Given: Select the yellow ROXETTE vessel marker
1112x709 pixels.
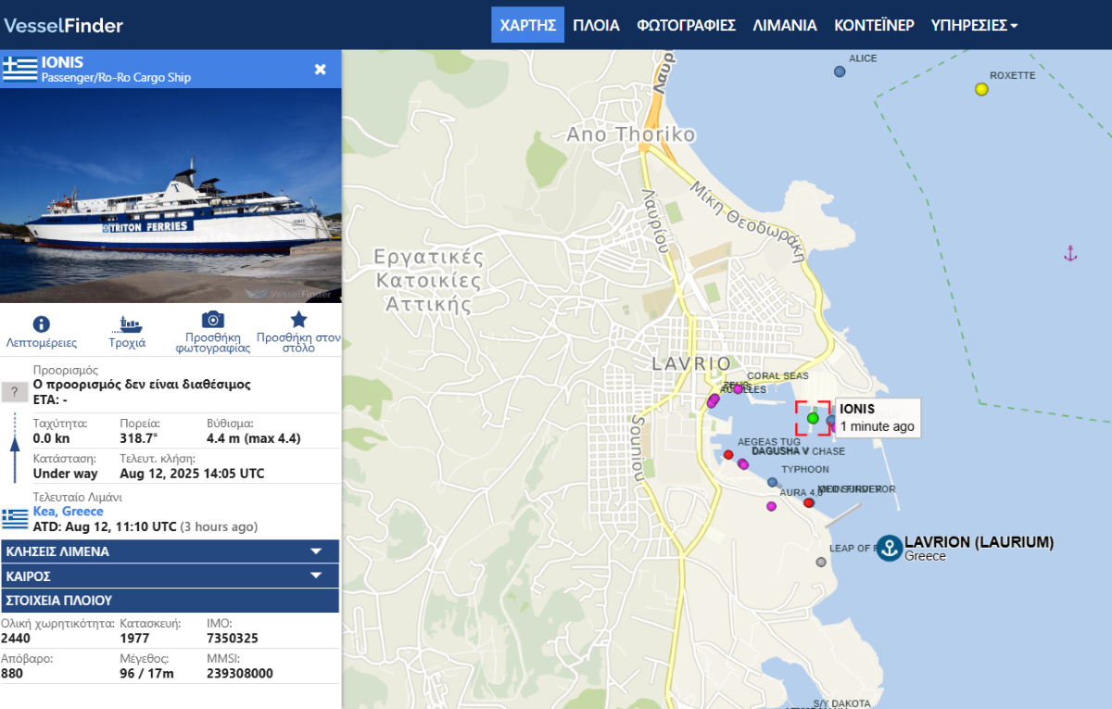Looking at the screenshot, I should click(981, 89).
